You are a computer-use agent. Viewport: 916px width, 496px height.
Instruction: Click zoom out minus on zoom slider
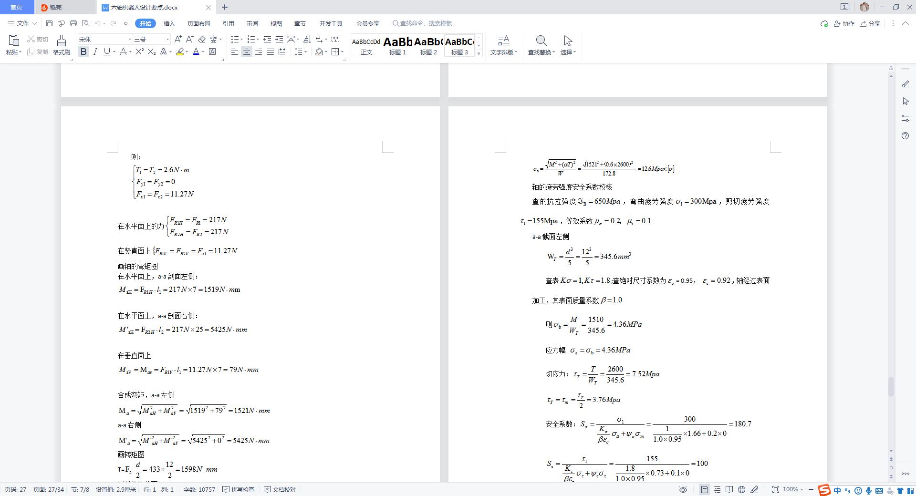tap(811, 489)
